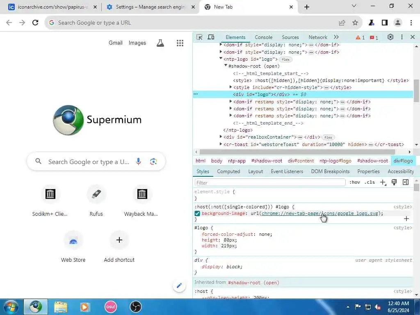This screenshot has height=315, width=420.
Task: Open the DOM Breakpoints tab
Action: coord(330,171)
